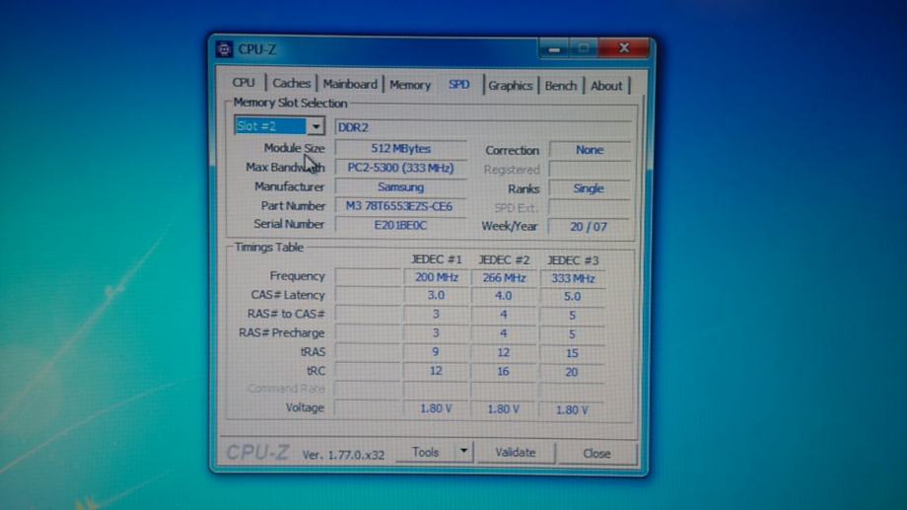Click the 512 MBytes module size value
This screenshot has height=510, width=907.
[401, 149]
